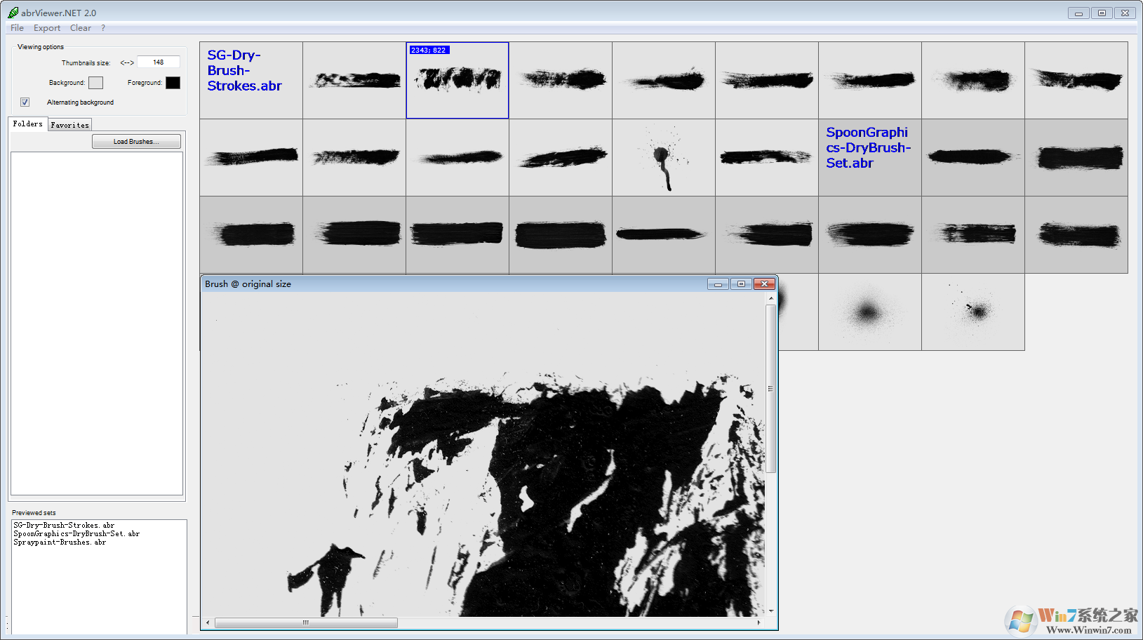Click the SG-Dry-Brush-Strokes.abr set title tile
The image size is (1143, 640).
251,80
